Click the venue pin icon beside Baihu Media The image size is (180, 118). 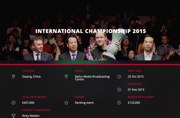pyautogui.click(x=66, y=77)
